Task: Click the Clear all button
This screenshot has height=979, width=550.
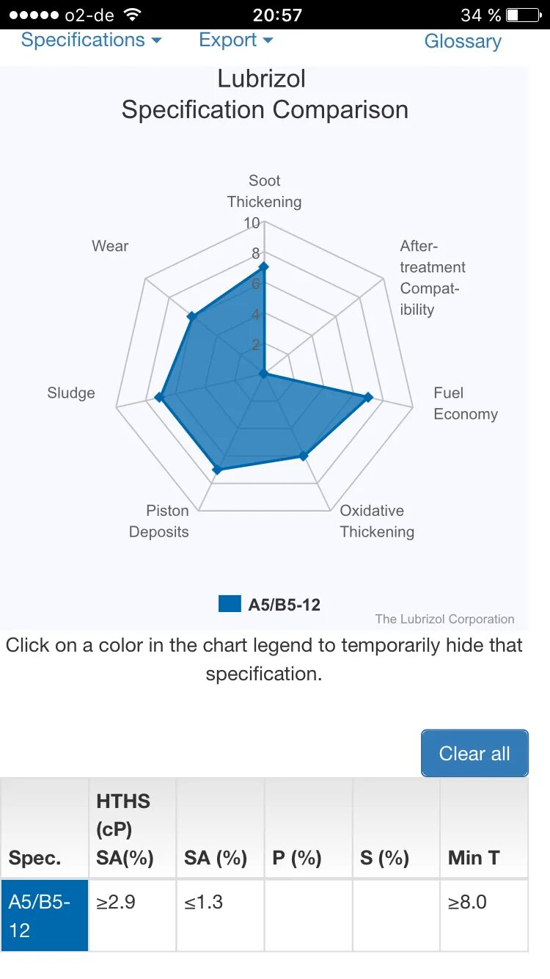Action: [x=474, y=753]
